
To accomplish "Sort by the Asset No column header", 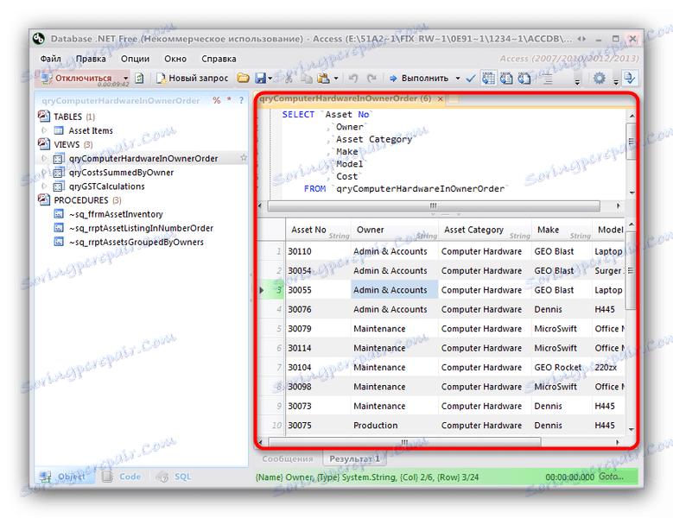I will (x=319, y=230).
